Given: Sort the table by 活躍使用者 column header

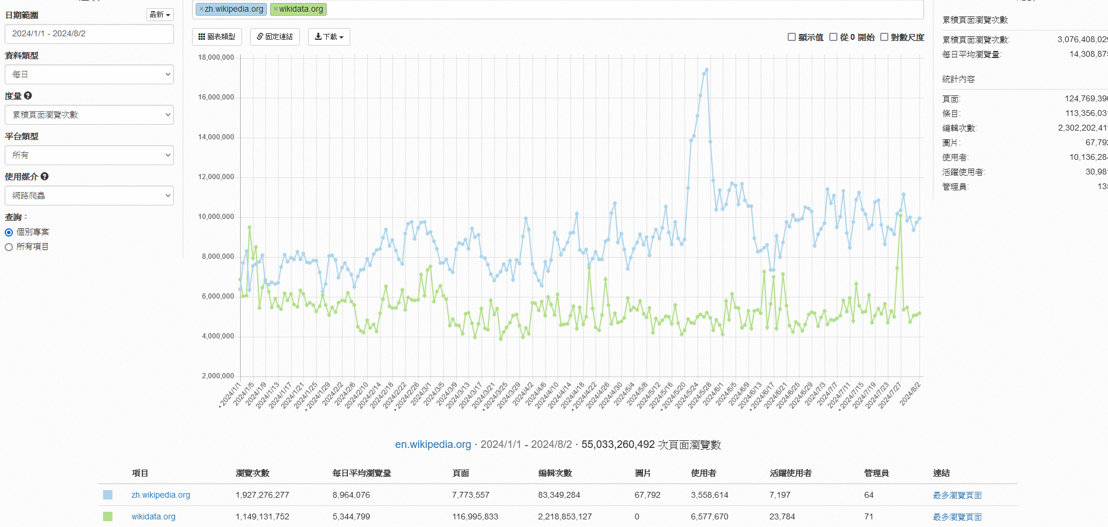Looking at the screenshot, I should tap(791, 473).
